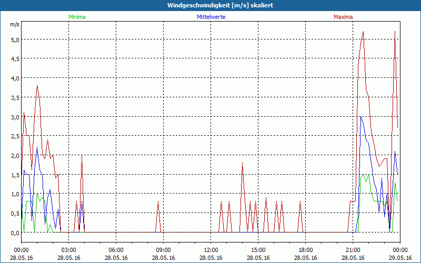Select the blue Mittelwerte legend label

coord(210,17)
